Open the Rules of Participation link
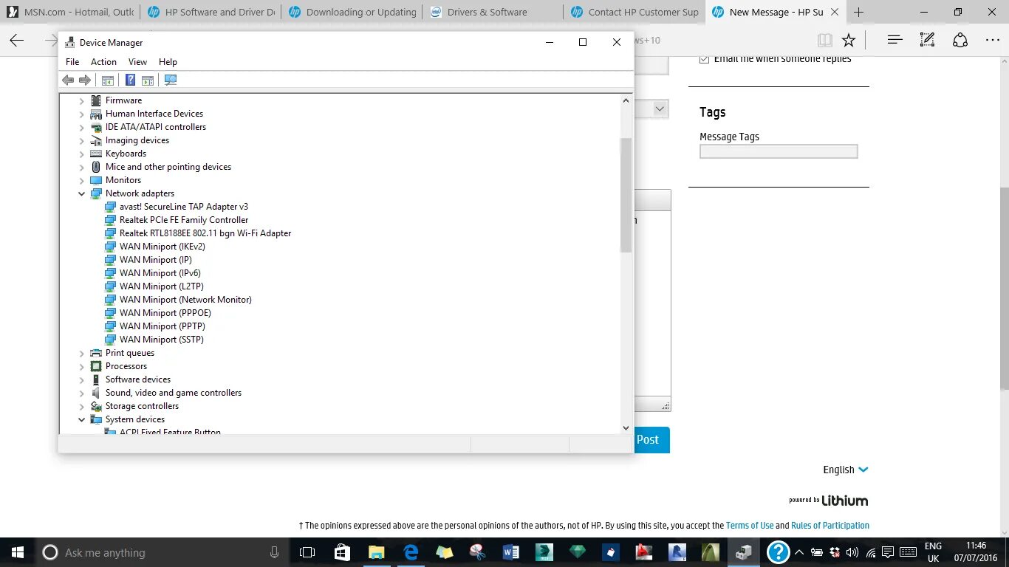 pos(830,526)
